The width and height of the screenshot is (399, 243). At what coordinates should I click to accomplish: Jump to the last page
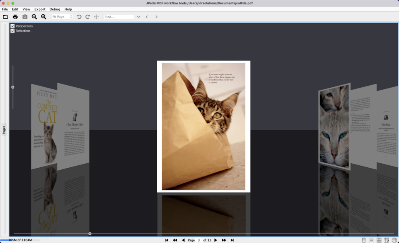click(232, 240)
